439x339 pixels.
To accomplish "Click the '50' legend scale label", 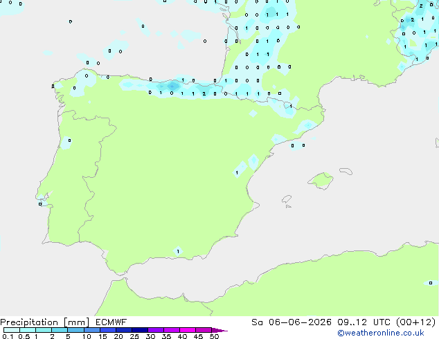I will 215,336.
